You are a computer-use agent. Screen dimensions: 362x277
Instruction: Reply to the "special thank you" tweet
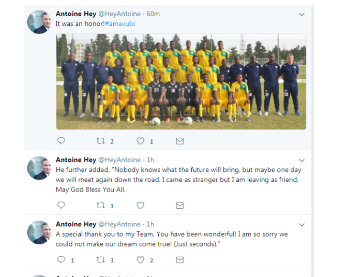pos(61,260)
